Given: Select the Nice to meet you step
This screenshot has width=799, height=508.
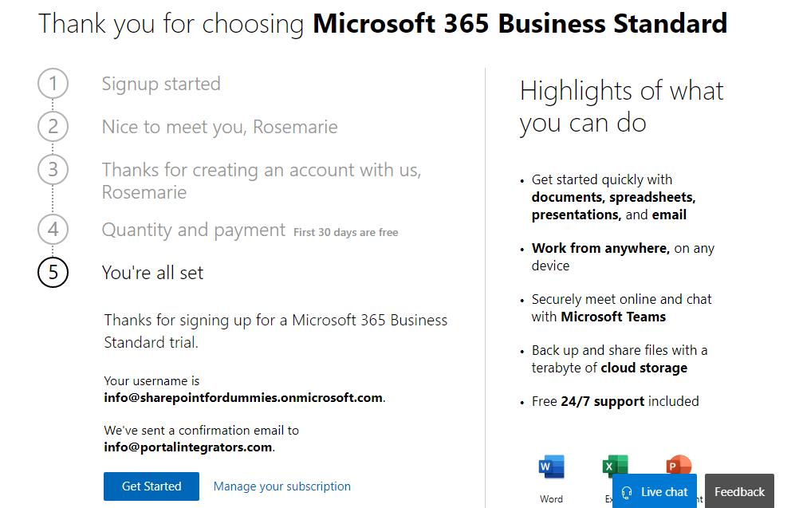Looking at the screenshot, I should 219,127.
